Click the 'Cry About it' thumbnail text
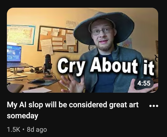The width and height of the screenshot is (167, 137). point(106,66)
